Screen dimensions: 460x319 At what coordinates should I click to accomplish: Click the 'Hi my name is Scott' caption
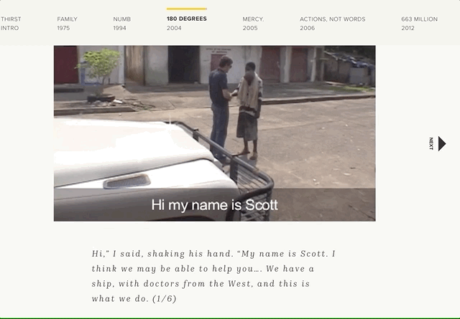pyautogui.click(x=214, y=204)
